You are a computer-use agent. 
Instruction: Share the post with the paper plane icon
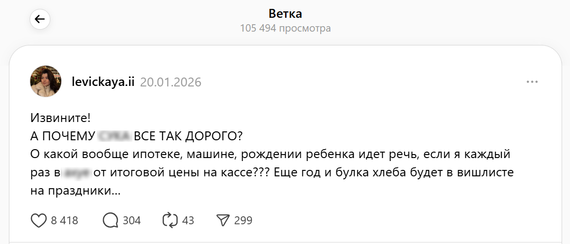pyautogui.click(x=223, y=220)
